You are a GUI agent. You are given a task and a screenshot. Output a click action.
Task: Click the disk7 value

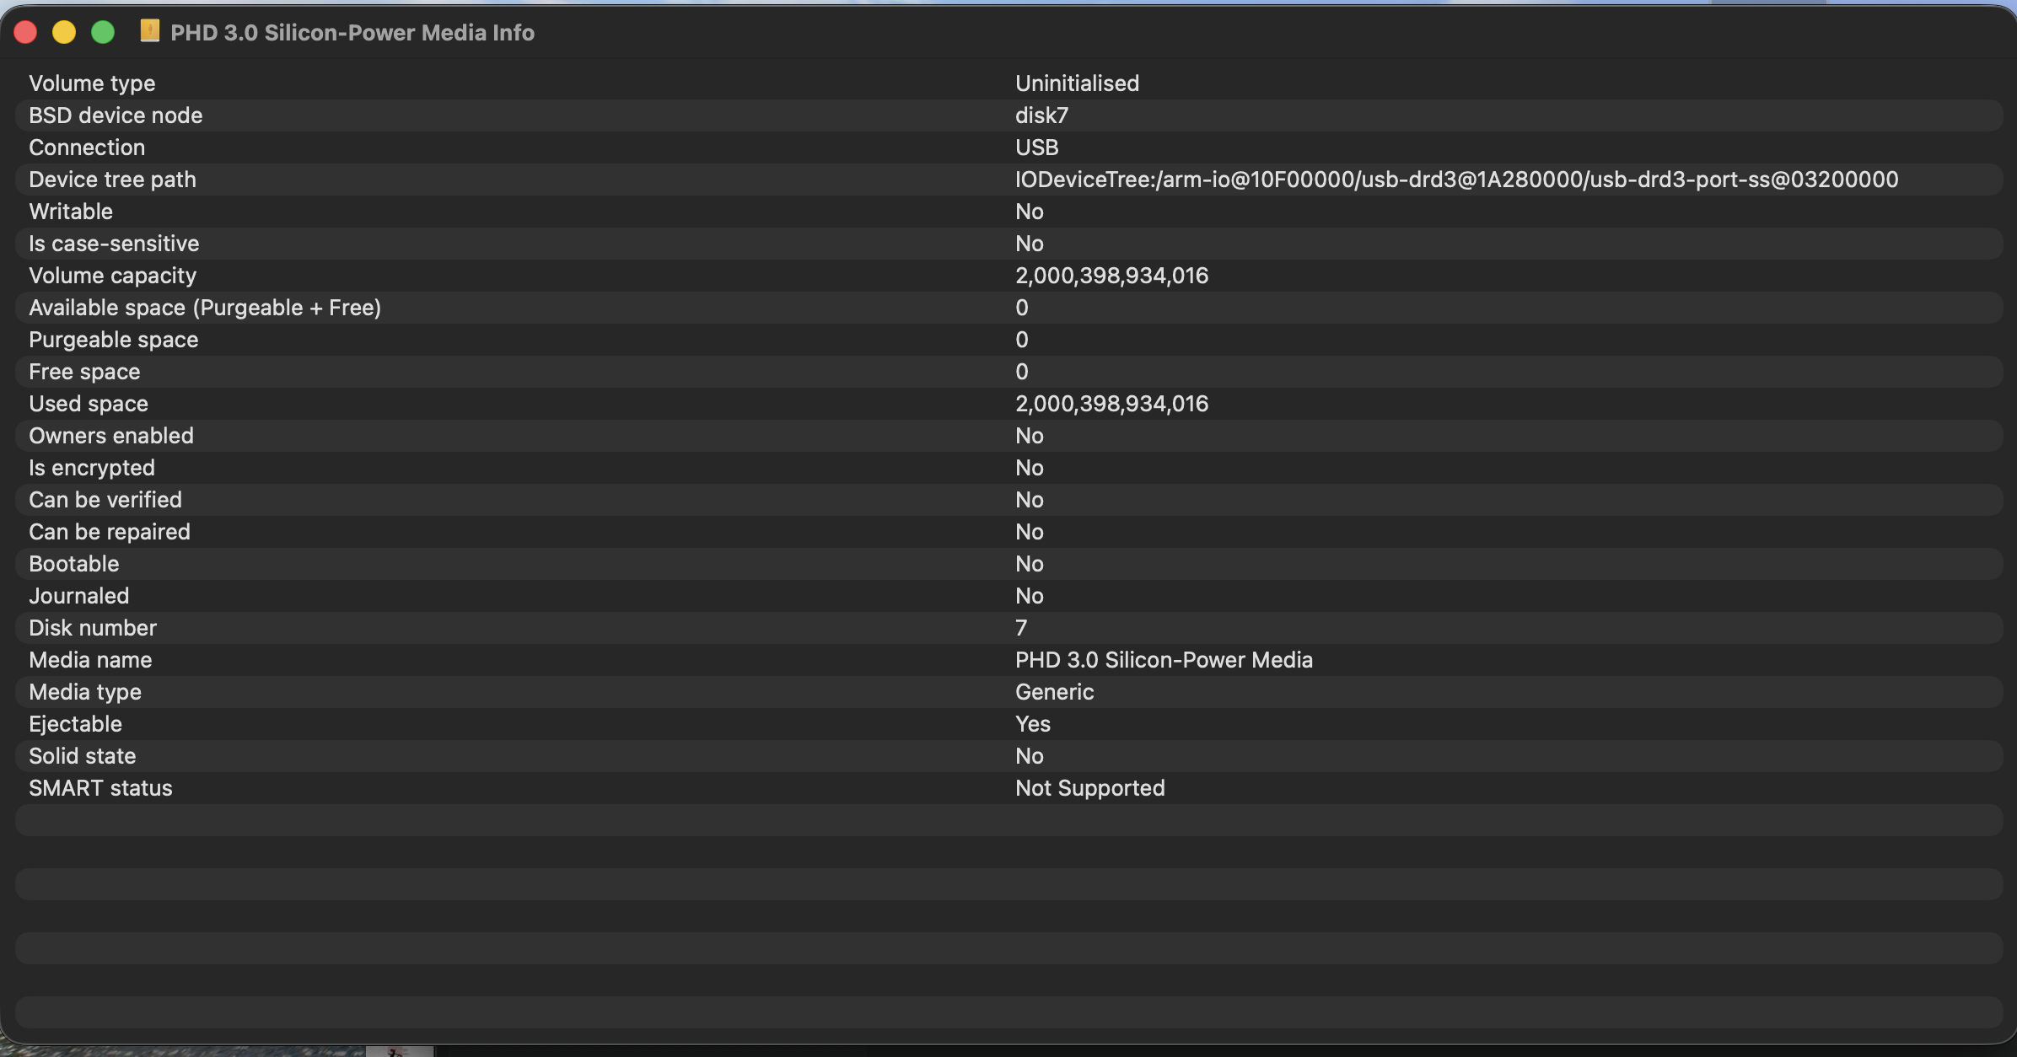(1041, 115)
